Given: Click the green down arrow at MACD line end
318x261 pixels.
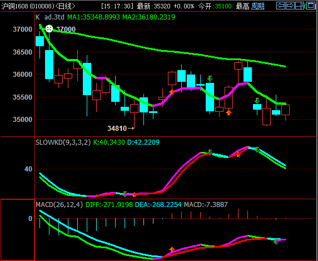Looking at the screenshot, I should click(x=276, y=242).
